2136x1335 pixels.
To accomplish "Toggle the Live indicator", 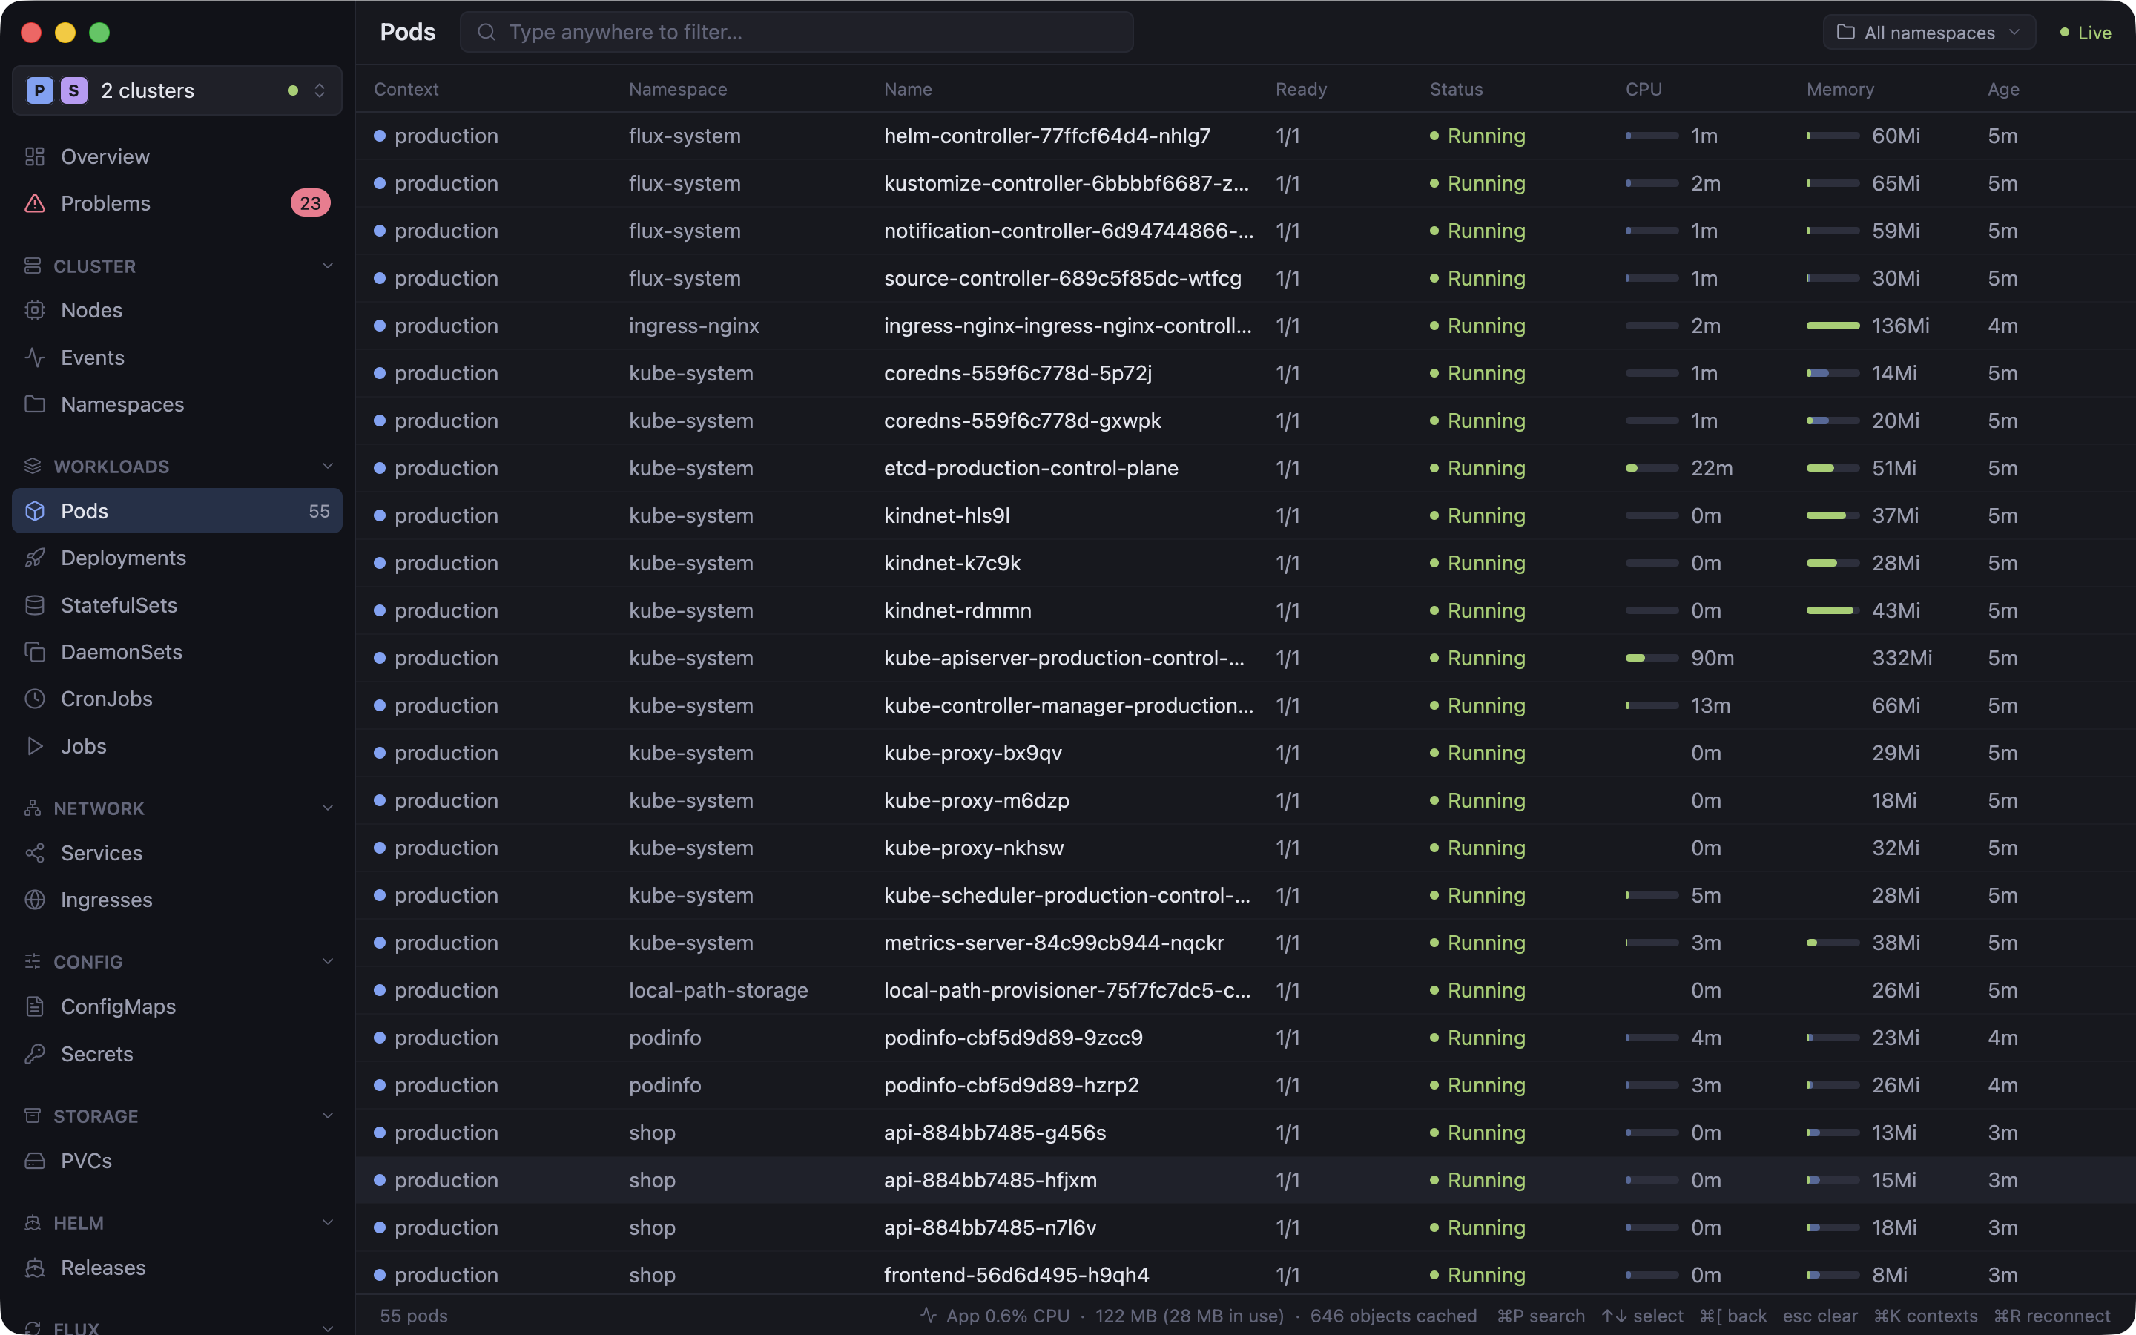I will point(2086,33).
